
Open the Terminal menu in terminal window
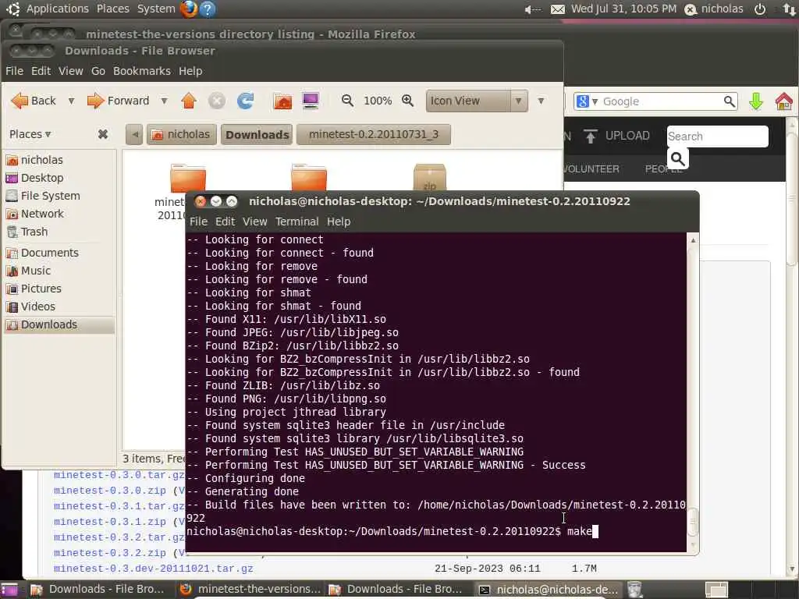click(297, 222)
